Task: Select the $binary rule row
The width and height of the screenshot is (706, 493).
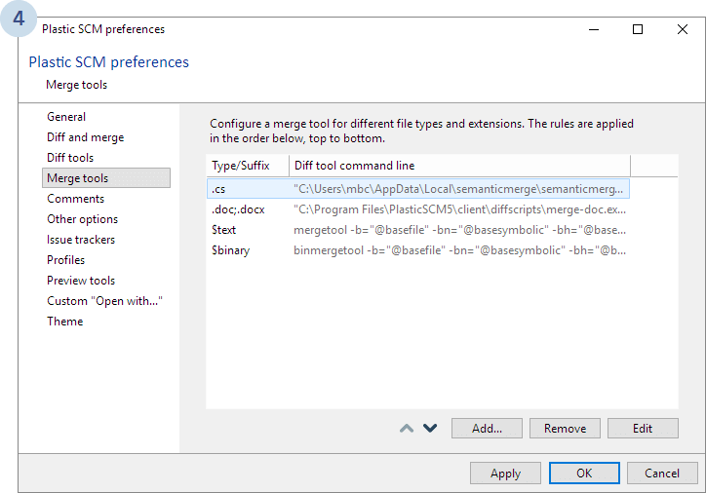Action: click(418, 250)
